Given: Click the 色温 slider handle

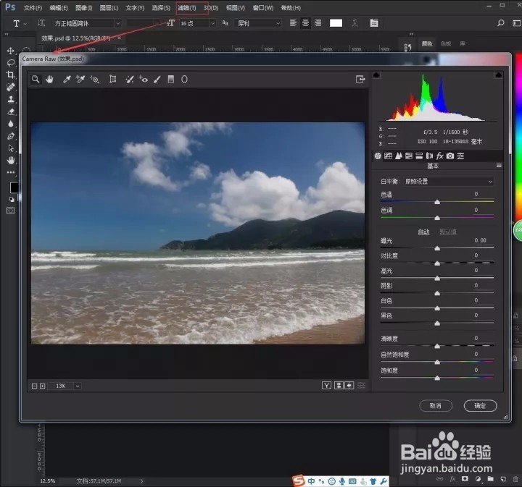Looking at the screenshot, I should click(x=437, y=202).
